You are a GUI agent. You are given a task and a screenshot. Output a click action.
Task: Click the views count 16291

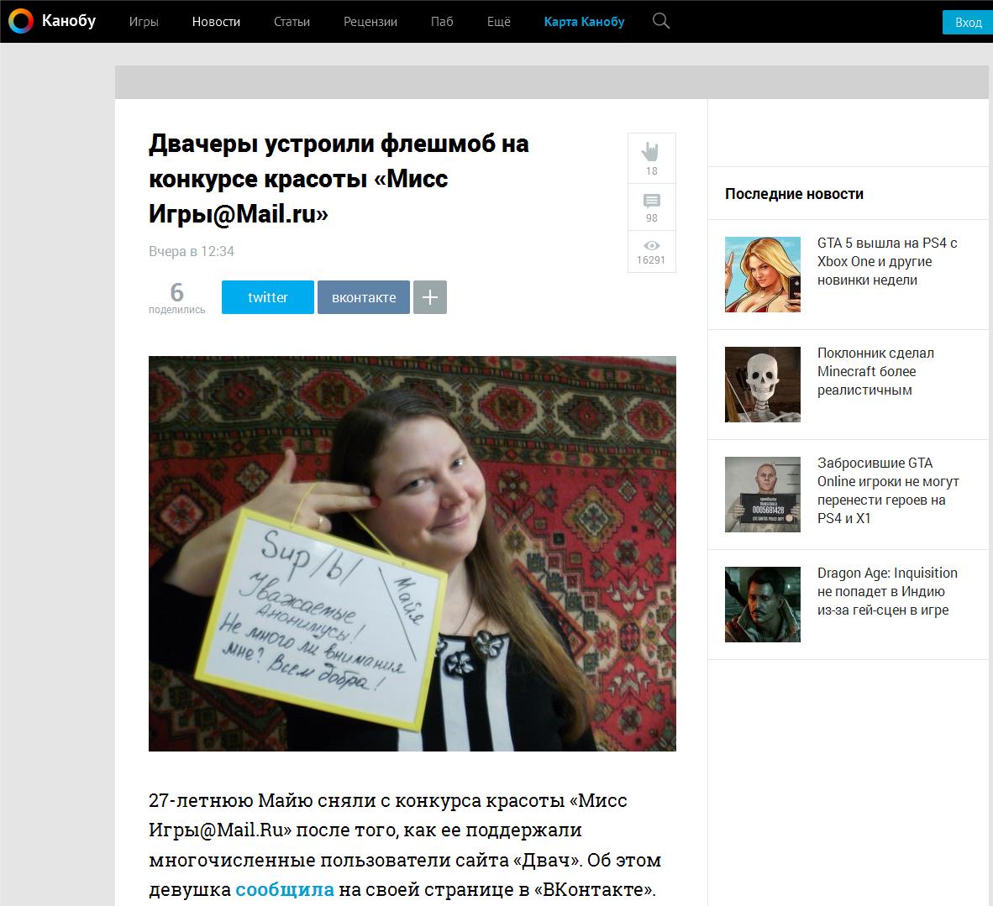click(651, 260)
